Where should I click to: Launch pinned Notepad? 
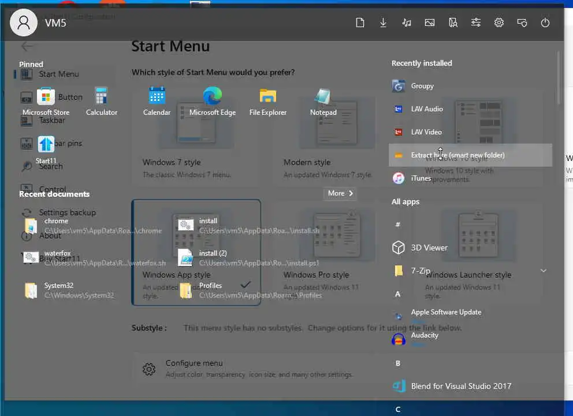click(x=323, y=102)
